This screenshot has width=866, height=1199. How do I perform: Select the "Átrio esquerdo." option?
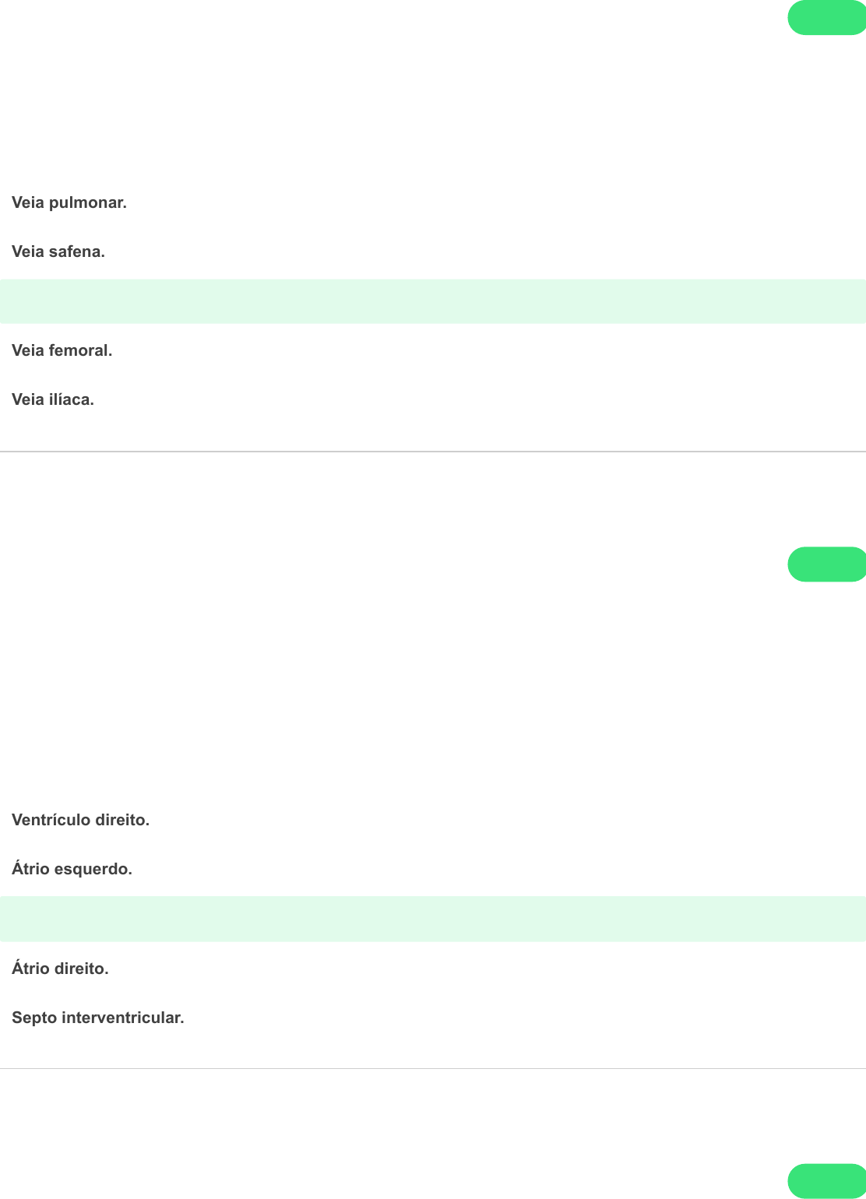pyautogui.click(x=72, y=869)
